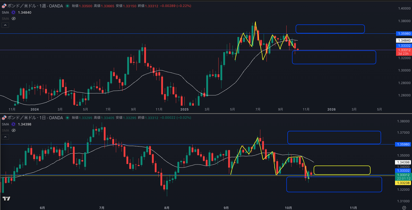Click yellow 1.33238 price label on daily axis
Viewport: 412px width, 210px height.
[x=403, y=183]
